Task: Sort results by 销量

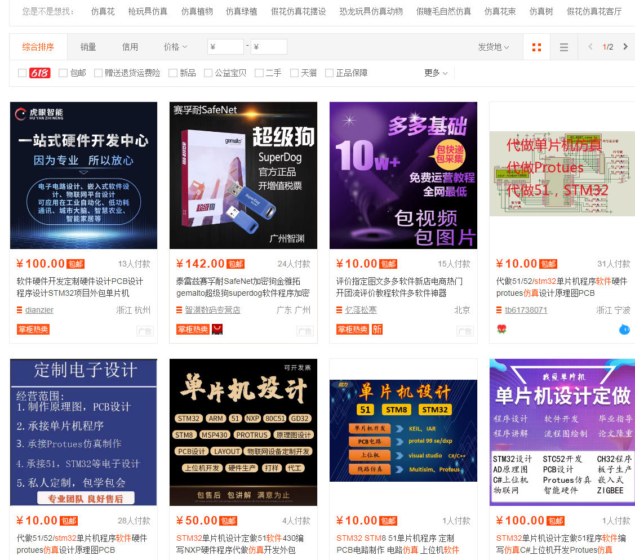Action: click(88, 47)
